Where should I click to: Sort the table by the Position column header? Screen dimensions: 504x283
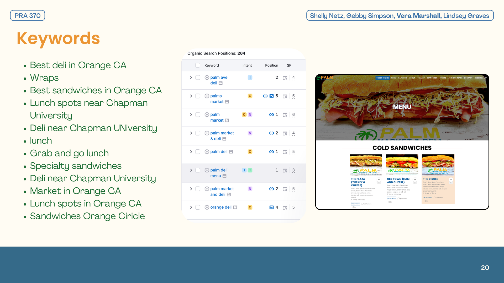coord(271,66)
